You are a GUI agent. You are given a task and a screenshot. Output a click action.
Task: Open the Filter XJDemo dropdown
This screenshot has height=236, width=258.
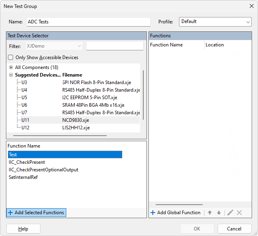54,46
